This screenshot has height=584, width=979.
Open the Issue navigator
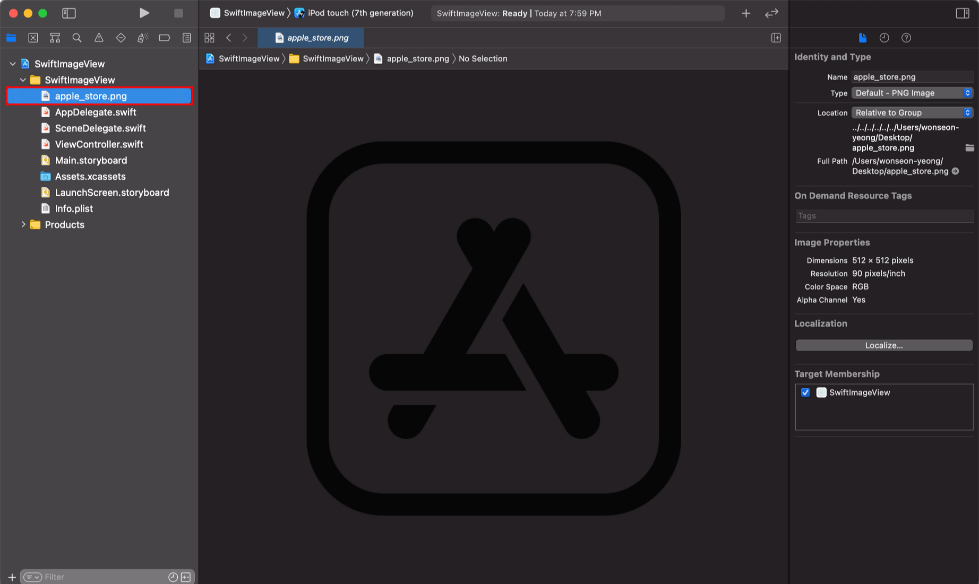[99, 38]
